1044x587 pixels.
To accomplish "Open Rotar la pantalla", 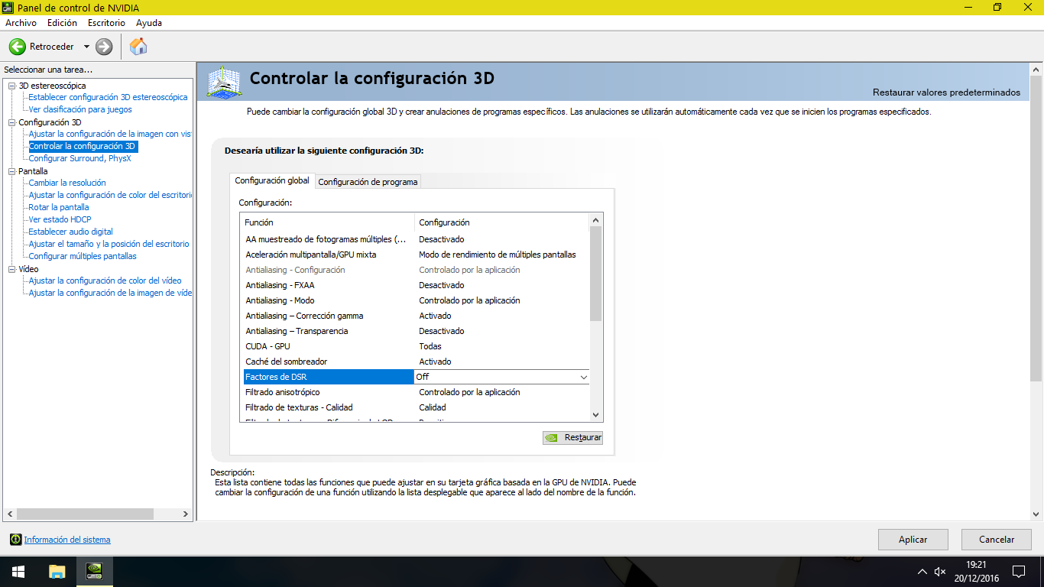I will click(x=59, y=207).
